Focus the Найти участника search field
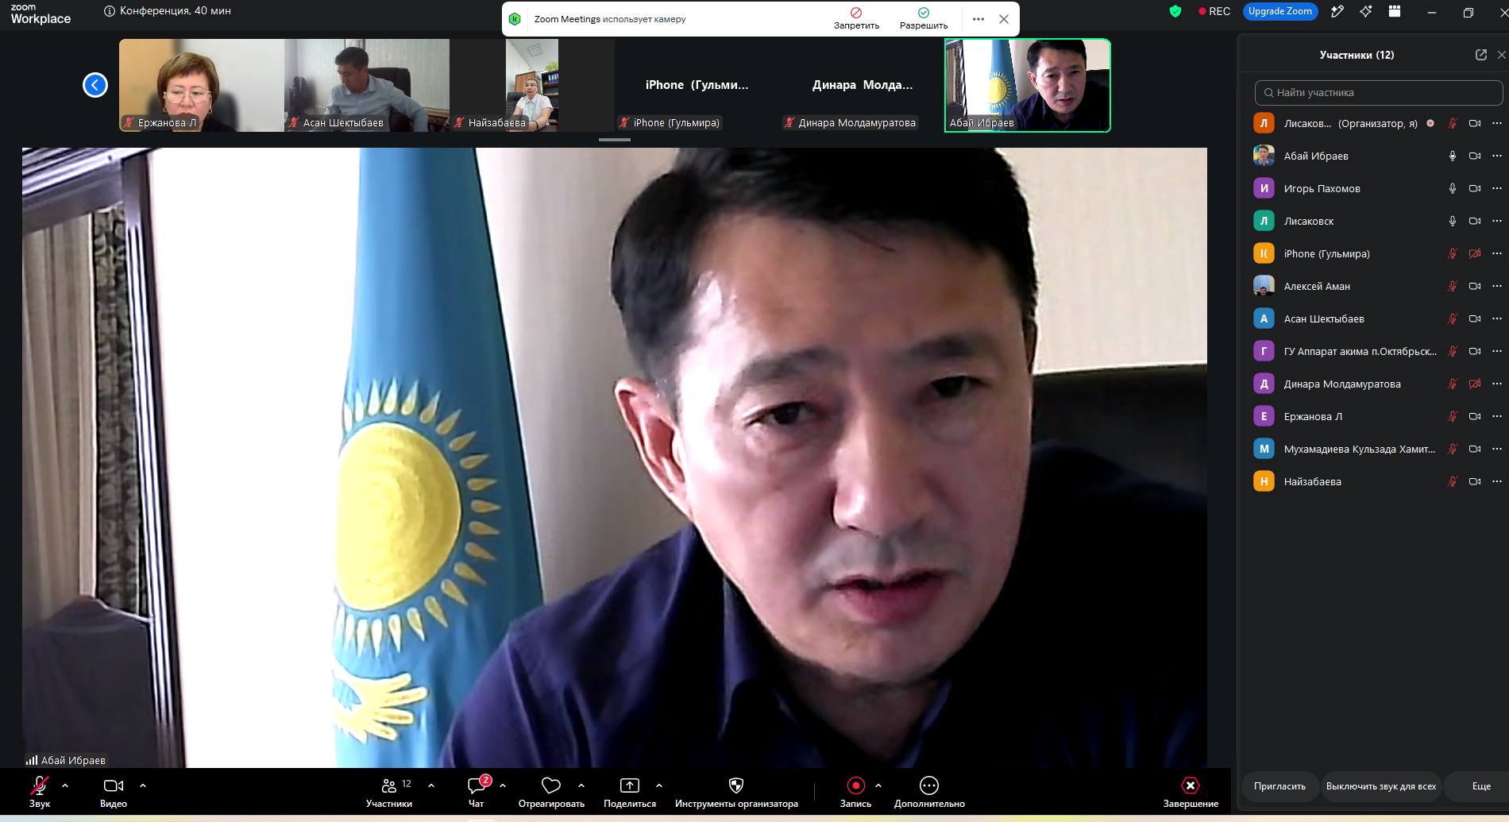This screenshot has height=822, width=1509. coord(1379,93)
